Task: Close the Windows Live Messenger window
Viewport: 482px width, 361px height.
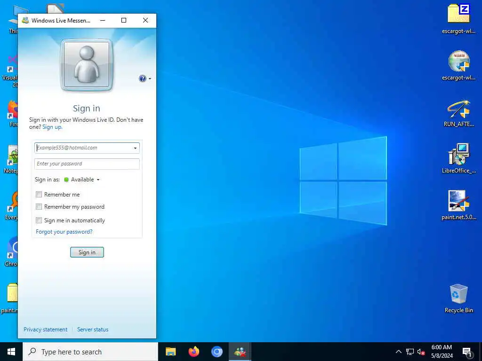Action: click(145, 21)
